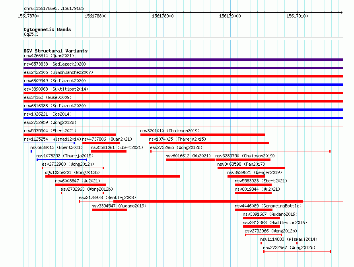Image resolution: width=354 pixels, height=267 pixels.
Task: Click the red bar under nsv6008847 (Wu2021)
Action: 80,185
